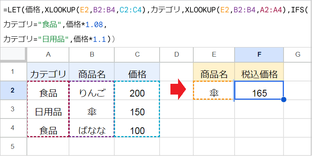Click cell C1 labeled 価格
The width and height of the screenshot is (312, 156).
click(137, 72)
